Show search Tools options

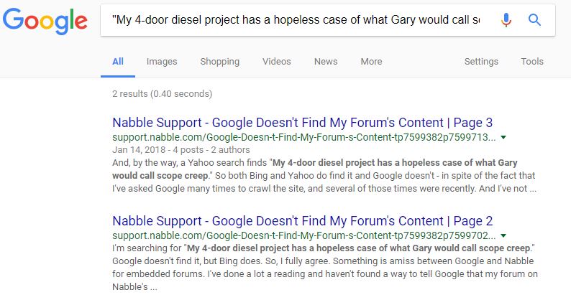click(x=532, y=62)
